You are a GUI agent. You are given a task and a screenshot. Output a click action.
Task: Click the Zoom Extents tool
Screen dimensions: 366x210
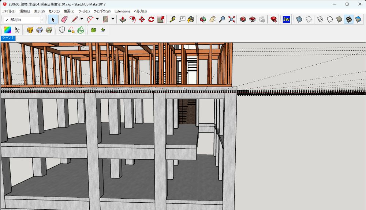231,19
